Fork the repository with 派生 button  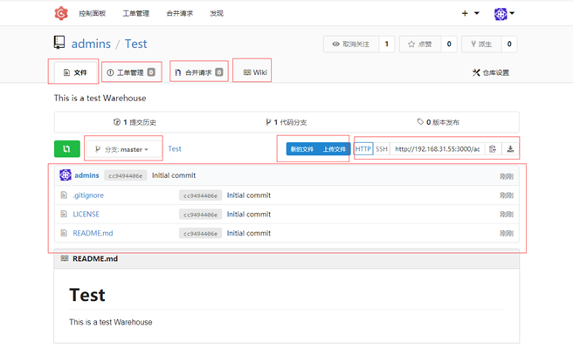(481, 44)
